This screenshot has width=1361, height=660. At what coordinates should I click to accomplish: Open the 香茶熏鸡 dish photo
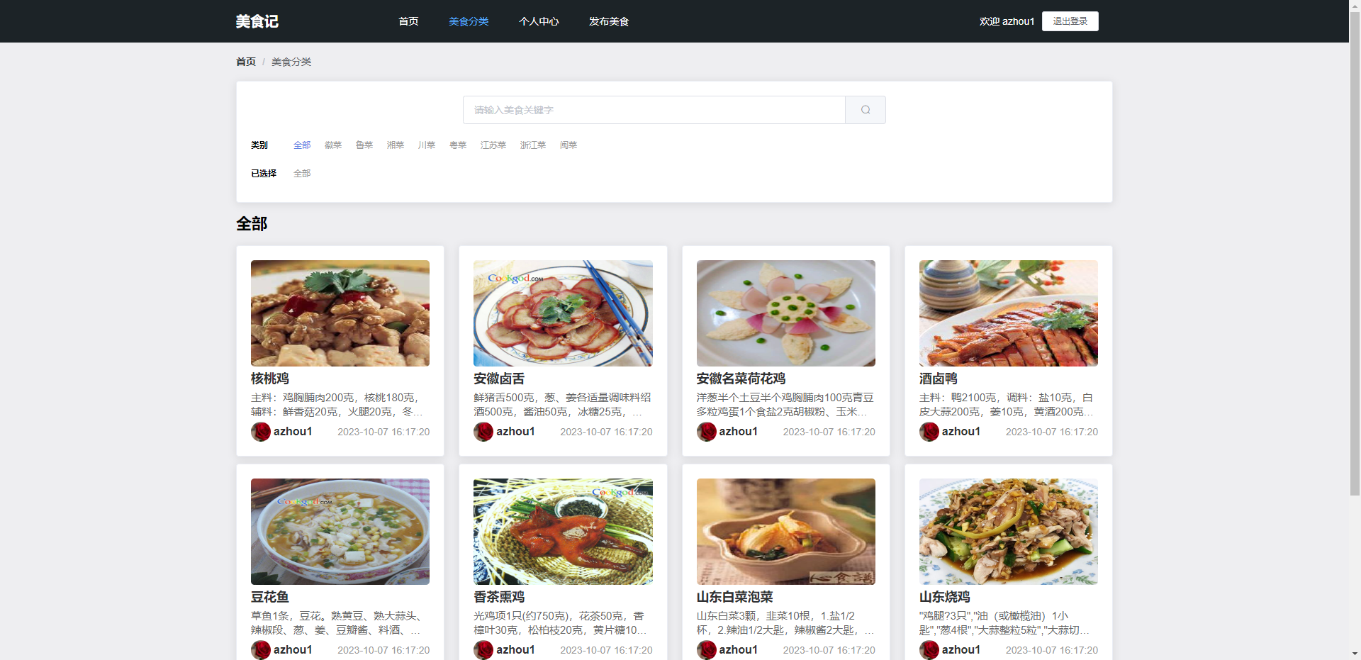point(563,531)
